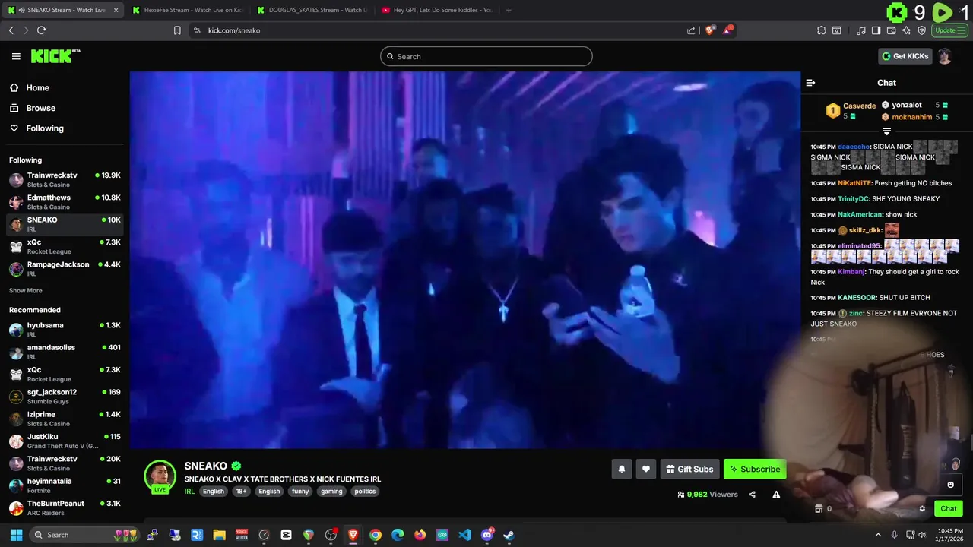Show hidden system tray icons chevron

tap(878, 535)
